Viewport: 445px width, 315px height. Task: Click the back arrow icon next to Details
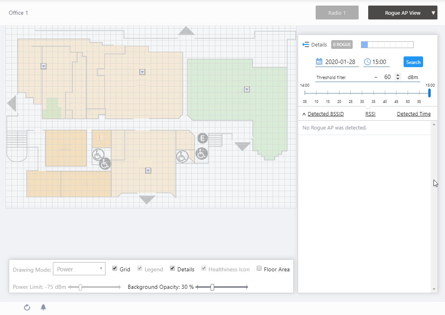point(306,44)
